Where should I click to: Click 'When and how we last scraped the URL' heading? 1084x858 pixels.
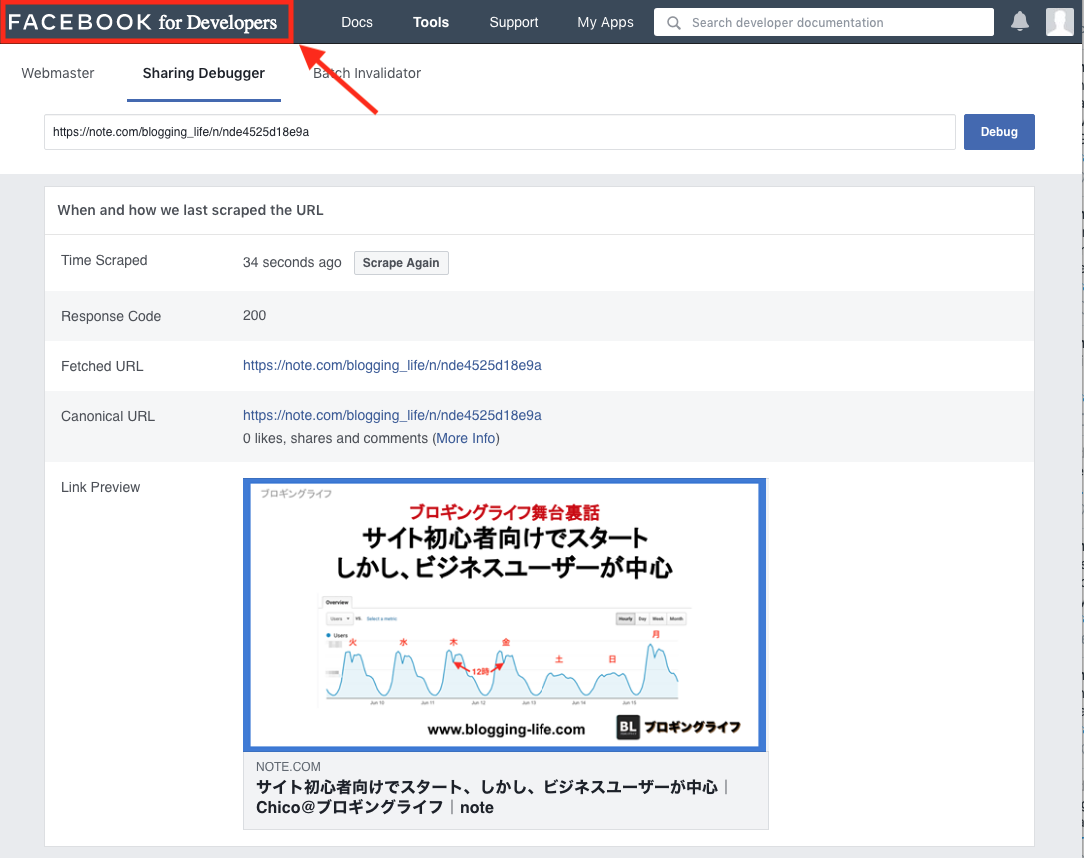pyautogui.click(x=190, y=210)
